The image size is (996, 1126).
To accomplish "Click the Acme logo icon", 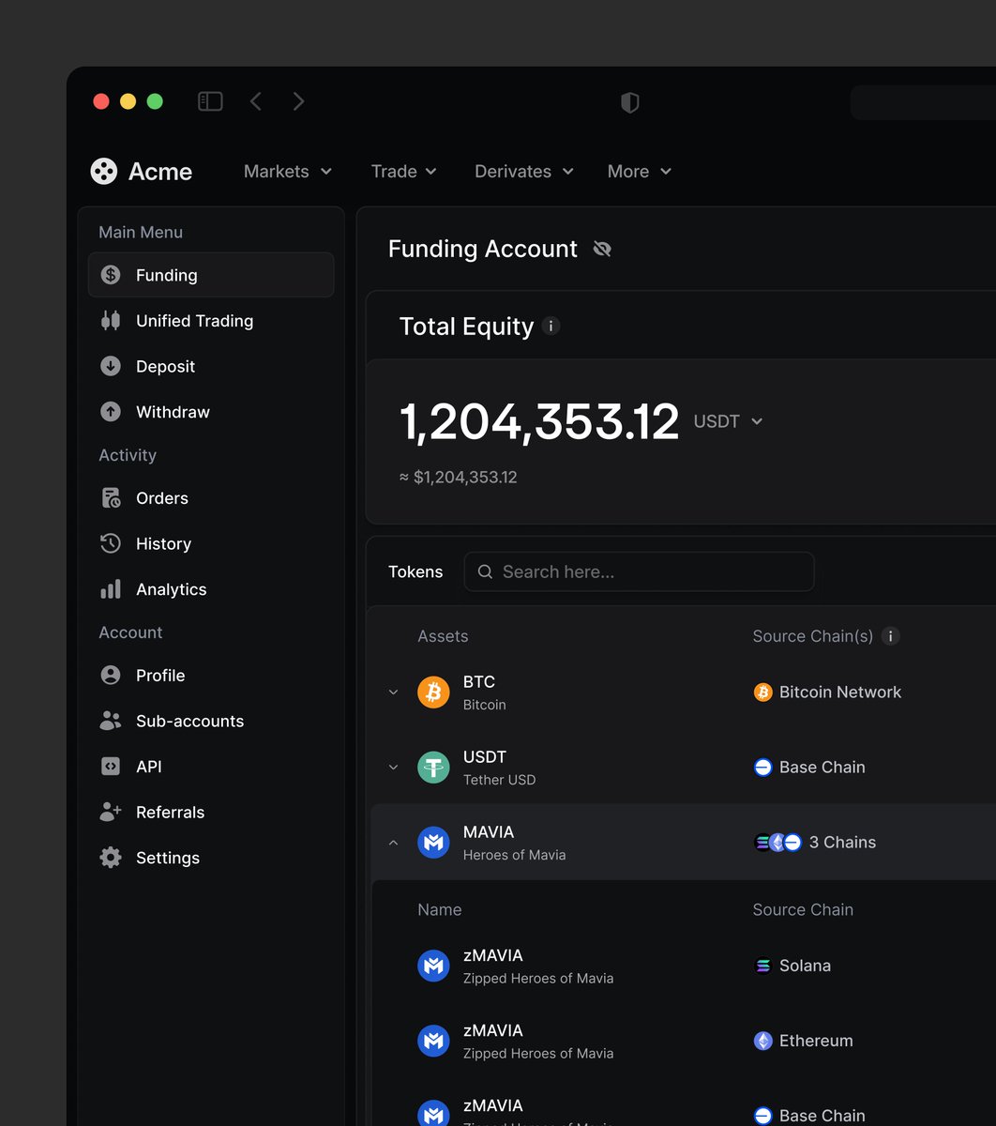I will 103,172.
